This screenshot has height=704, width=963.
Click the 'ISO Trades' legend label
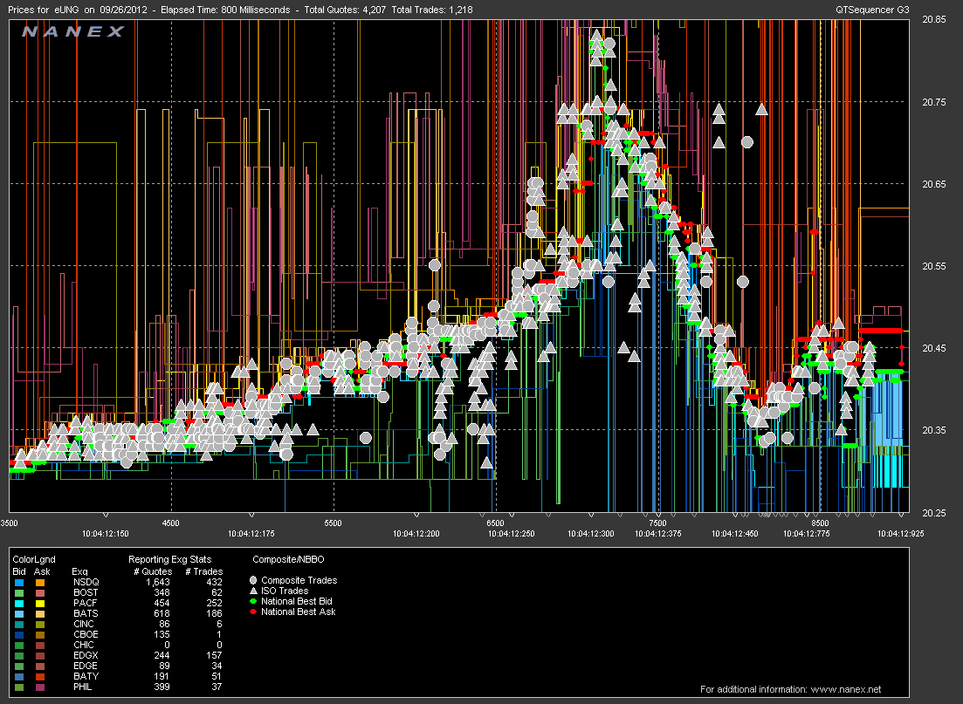coord(285,591)
